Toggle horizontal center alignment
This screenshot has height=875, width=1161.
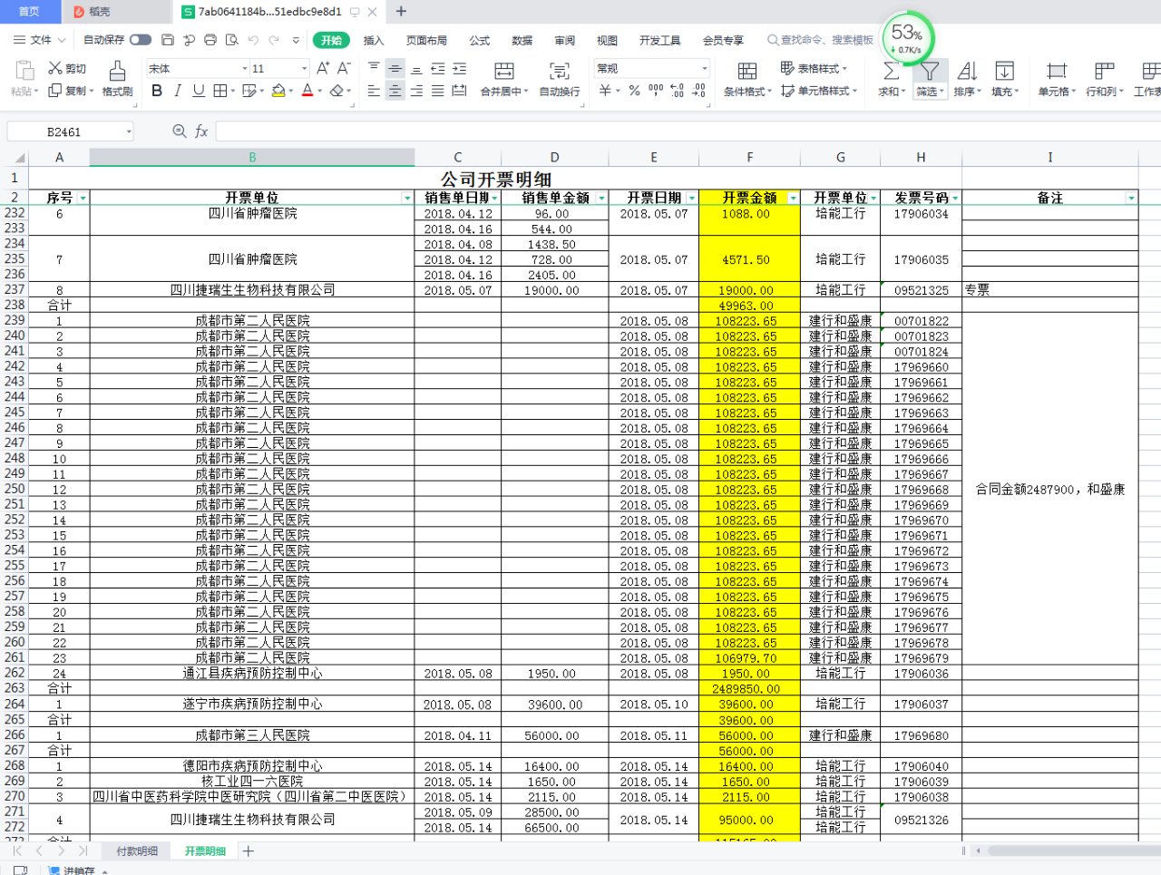(395, 91)
